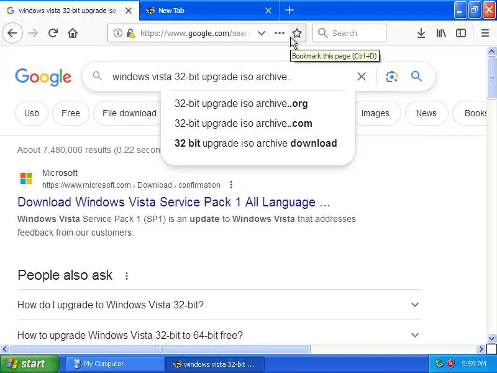
Task: Click the Firefox Search box
Action: coord(349,33)
